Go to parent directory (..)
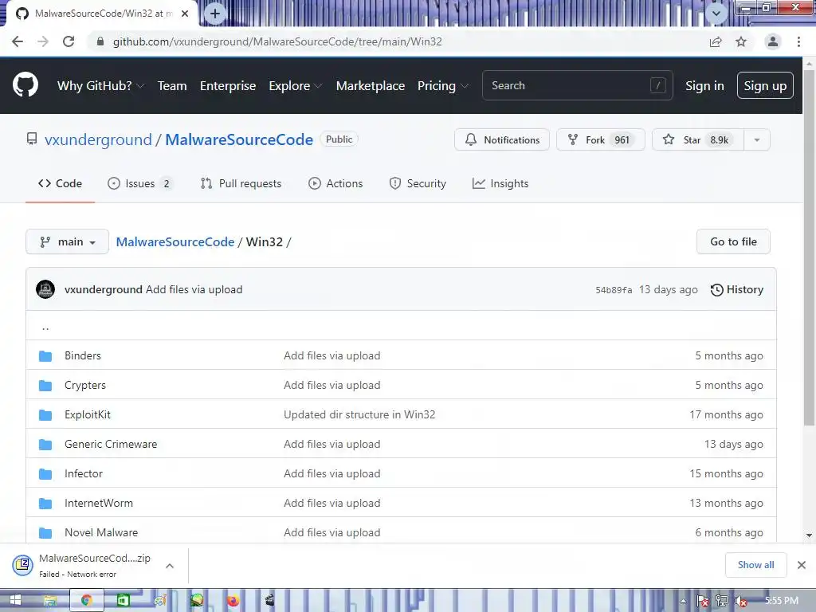Viewport: 816px width, 612px height. (45, 327)
